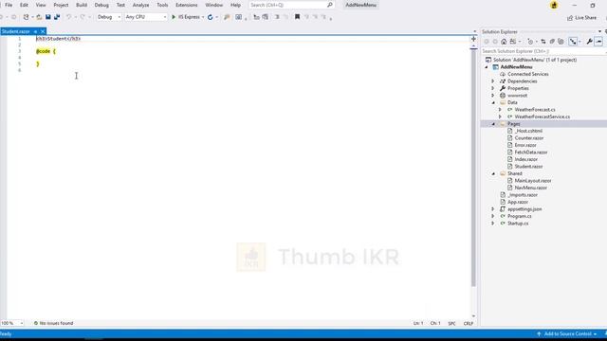Click the New Project icon in toolbar
Screen dimensions: 607x341
point(26,17)
